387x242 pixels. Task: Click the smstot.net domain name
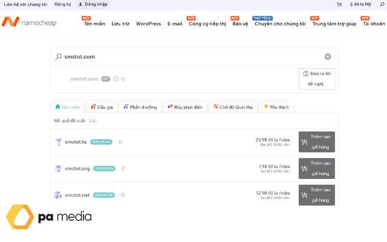(77, 195)
